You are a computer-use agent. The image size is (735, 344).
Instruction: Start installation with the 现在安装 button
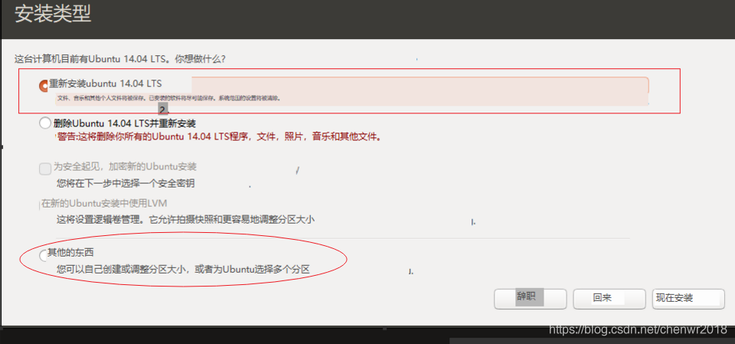[688, 299]
